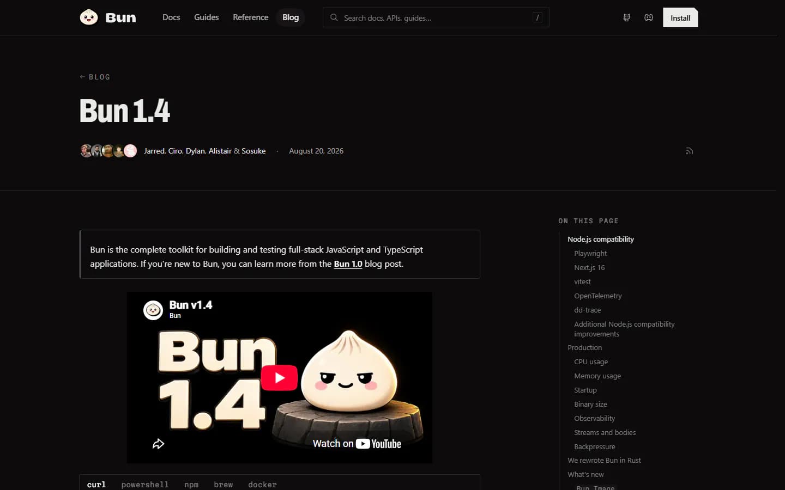Click the Bun channel avatar in video

(153, 310)
